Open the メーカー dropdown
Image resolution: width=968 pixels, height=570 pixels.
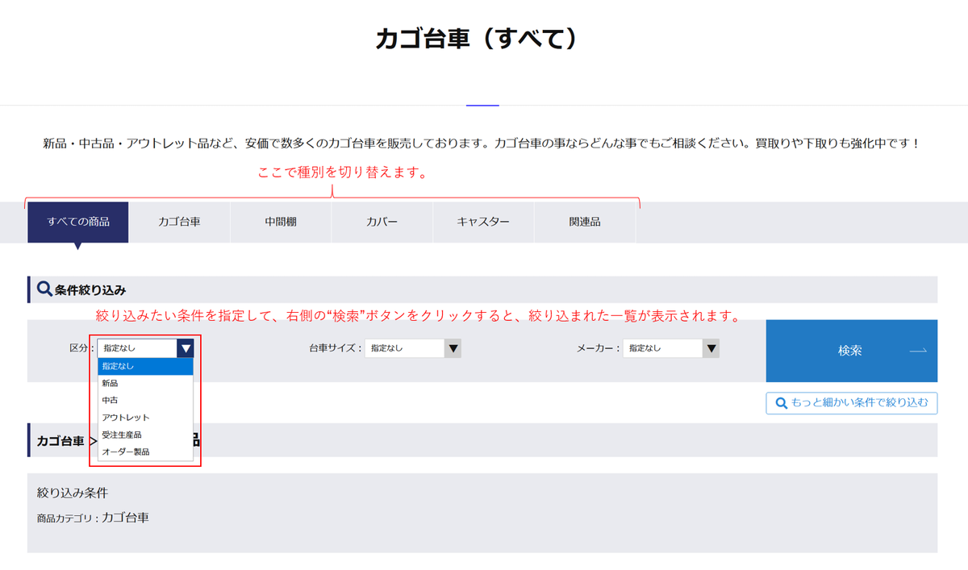[711, 348]
